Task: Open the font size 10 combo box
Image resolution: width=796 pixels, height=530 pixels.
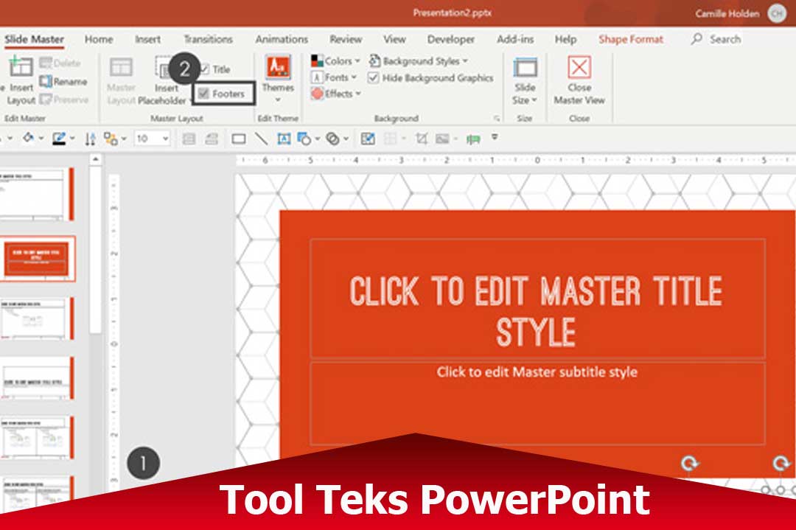Action: 152,139
